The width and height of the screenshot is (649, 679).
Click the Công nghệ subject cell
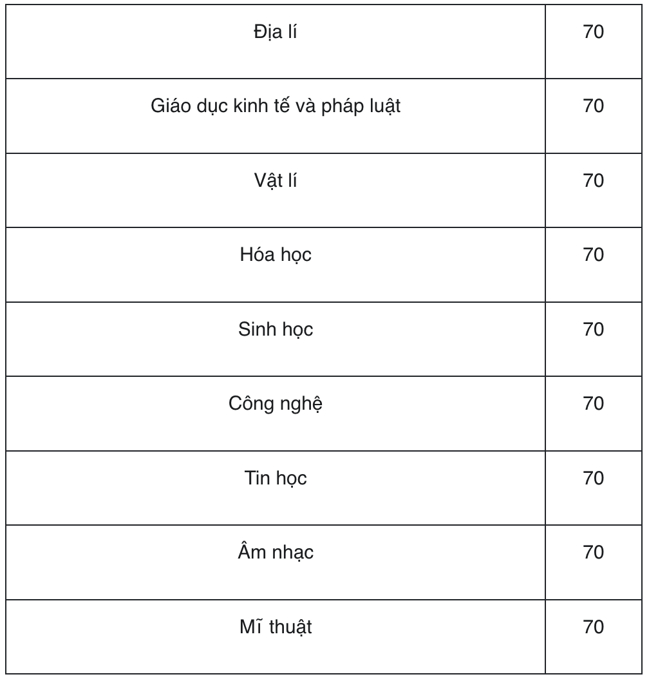[x=276, y=414]
